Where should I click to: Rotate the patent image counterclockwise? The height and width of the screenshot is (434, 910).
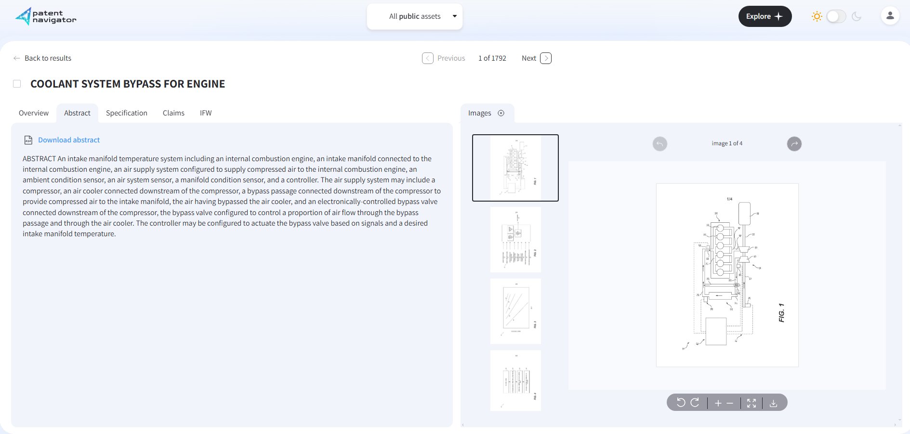coord(681,403)
